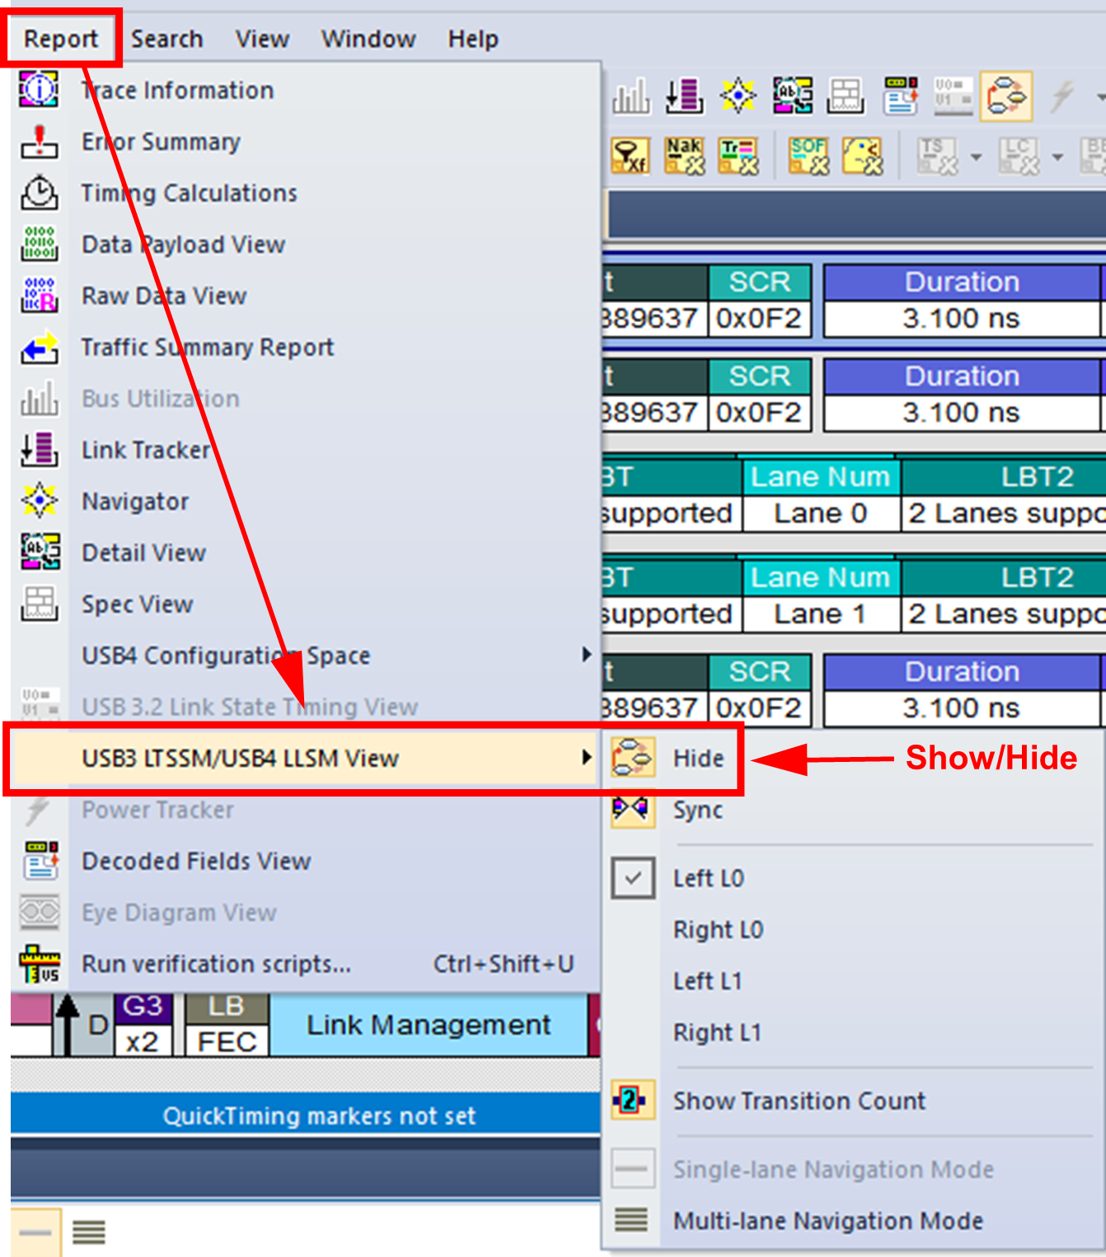Viewport: 1106px width, 1257px height.
Task: Click the Link Management cell
Action: pyautogui.click(x=429, y=1025)
